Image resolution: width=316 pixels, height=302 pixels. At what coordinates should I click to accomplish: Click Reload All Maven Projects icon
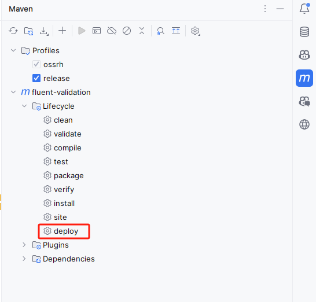13,31
